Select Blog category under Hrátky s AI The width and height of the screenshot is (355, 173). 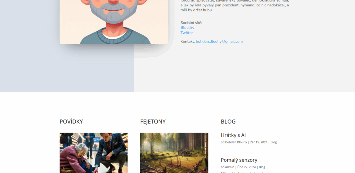point(273,142)
